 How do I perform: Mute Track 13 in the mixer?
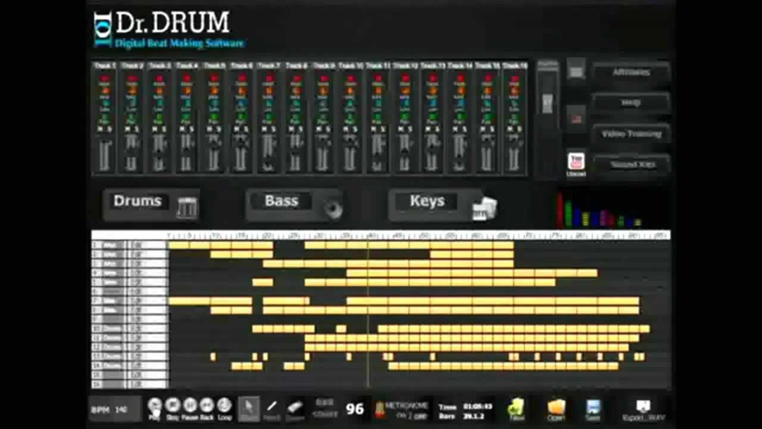429,129
